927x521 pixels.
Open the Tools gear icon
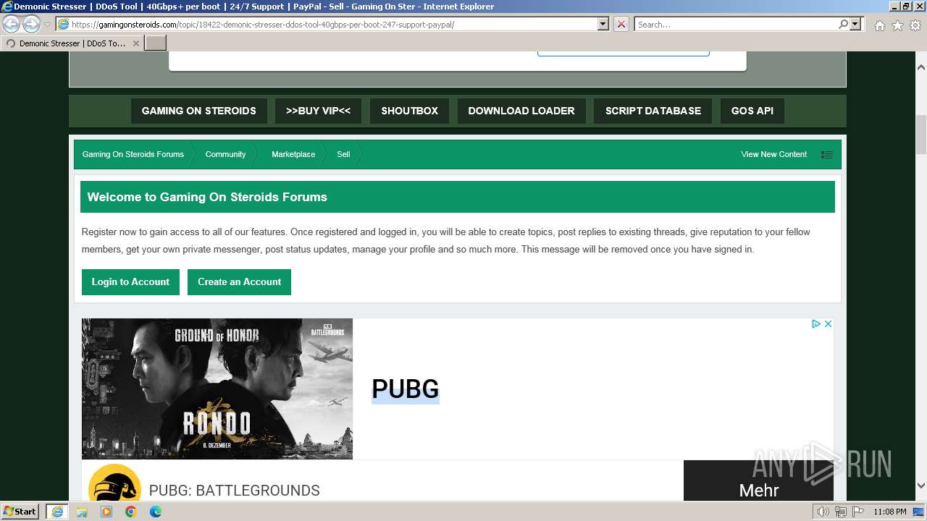click(915, 25)
